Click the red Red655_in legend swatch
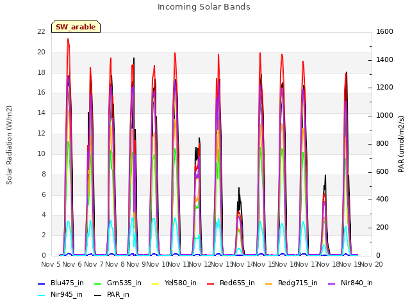 [211, 284]
